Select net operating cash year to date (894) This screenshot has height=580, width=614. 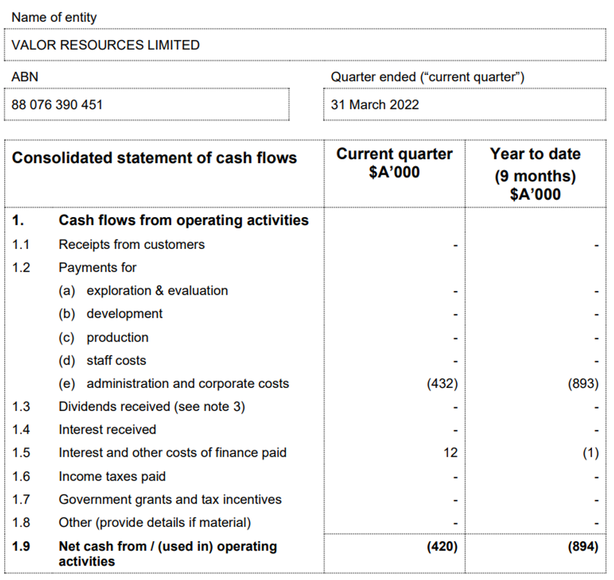(583, 546)
